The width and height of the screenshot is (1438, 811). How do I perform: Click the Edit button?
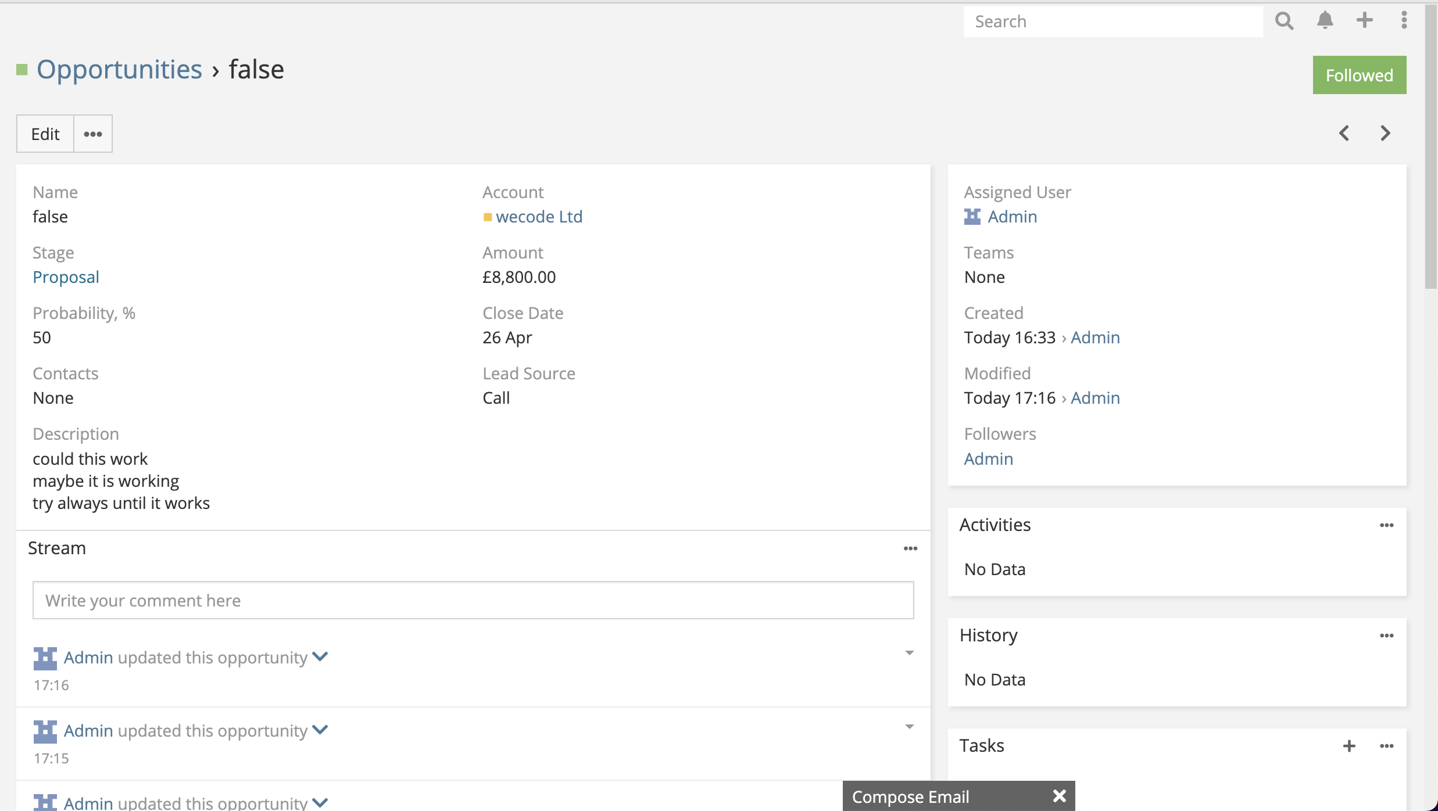click(x=45, y=134)
